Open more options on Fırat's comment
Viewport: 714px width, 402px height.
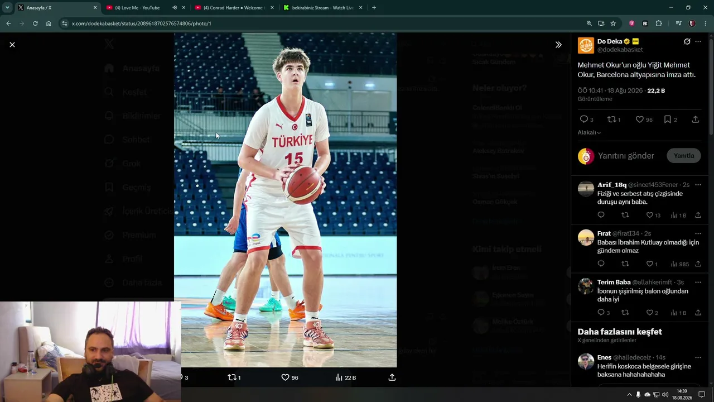[698, 233]
